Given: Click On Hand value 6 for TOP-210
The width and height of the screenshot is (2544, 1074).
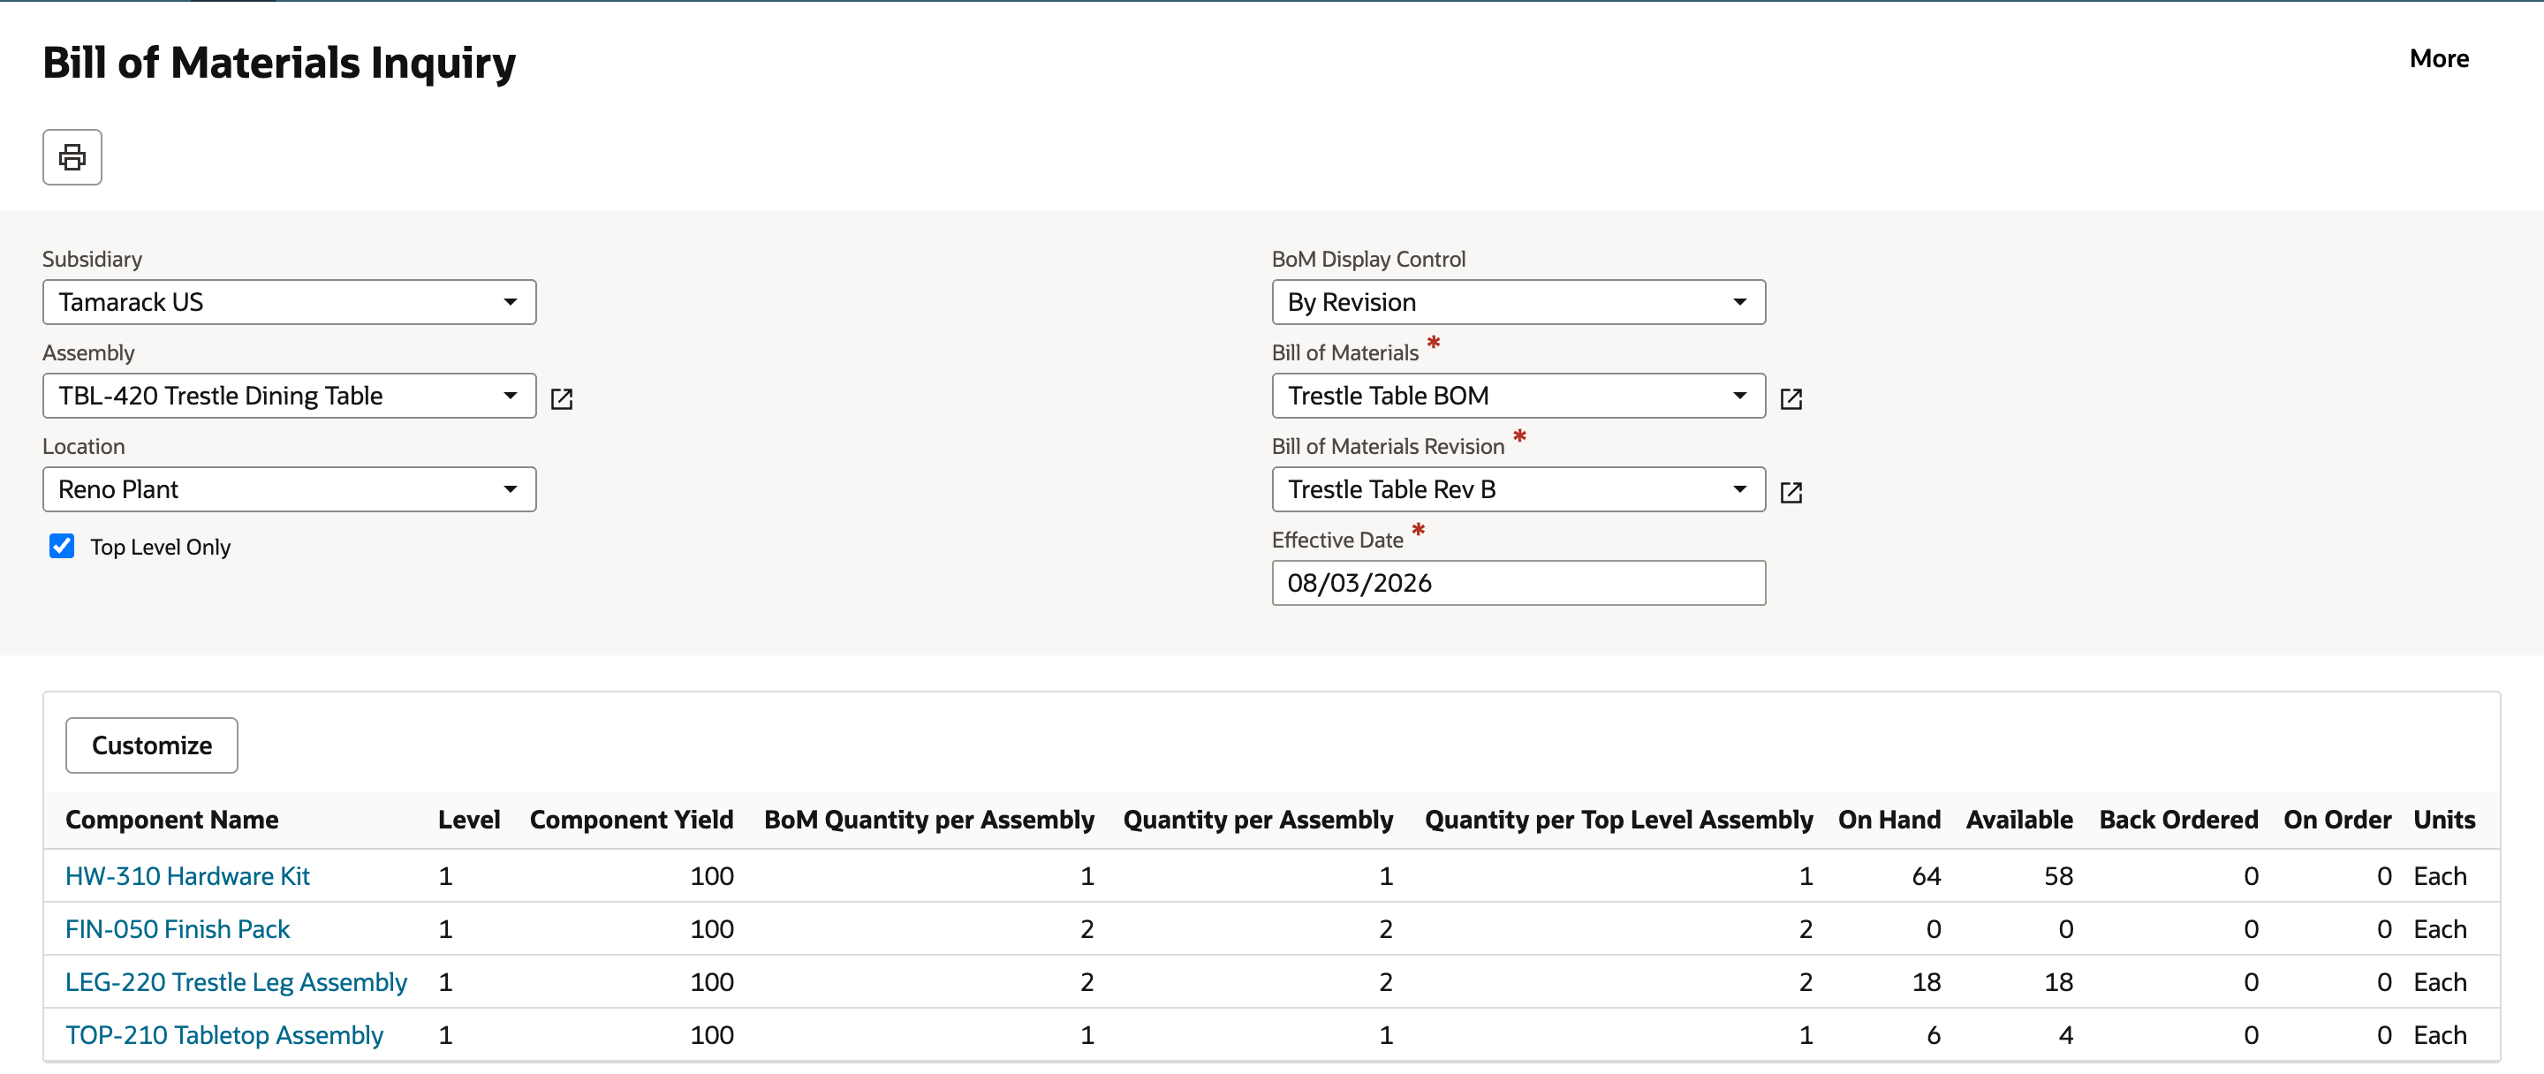Looking at the screenshot, I should [1934, 1034].
